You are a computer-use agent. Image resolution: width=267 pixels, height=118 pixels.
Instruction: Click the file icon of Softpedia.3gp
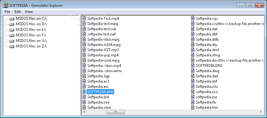pos(84,76)
